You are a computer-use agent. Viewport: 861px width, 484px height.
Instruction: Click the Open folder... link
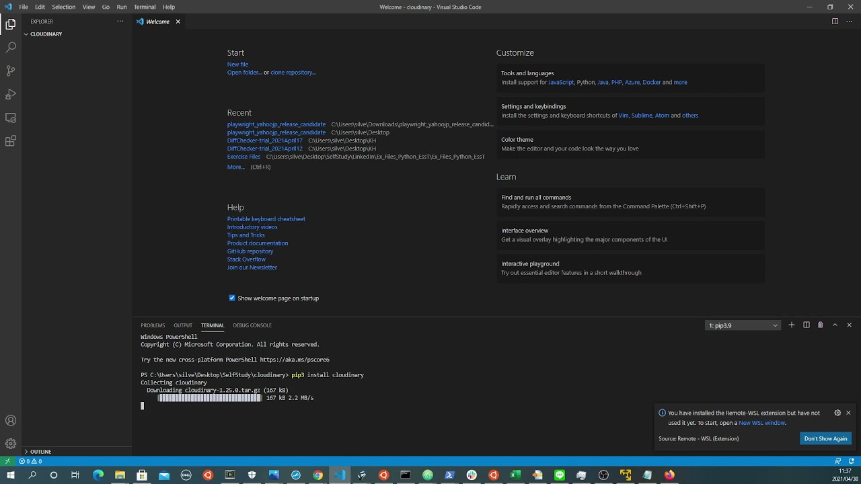[x=244, y=73]
